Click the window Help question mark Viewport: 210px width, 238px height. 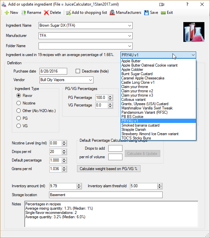tap(187, 5)
